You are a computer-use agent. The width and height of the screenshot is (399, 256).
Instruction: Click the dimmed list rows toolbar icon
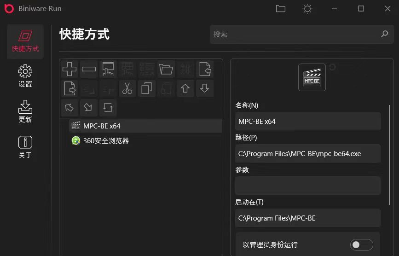pos(146,69)
